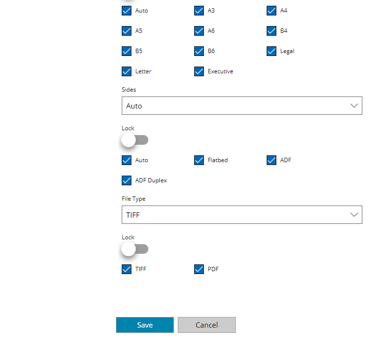Uncheck the A3 paper size checkbox
The image size is (372, 344).
[199, 11]
